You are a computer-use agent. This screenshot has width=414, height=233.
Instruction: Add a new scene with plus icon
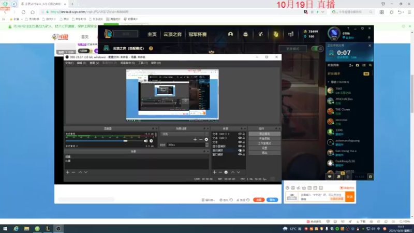[x=68, y=172]
